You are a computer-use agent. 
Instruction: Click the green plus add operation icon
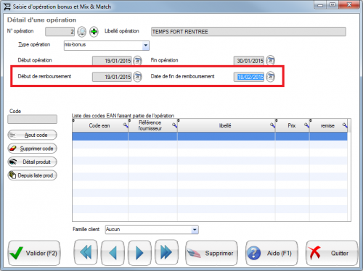(94, 32)
